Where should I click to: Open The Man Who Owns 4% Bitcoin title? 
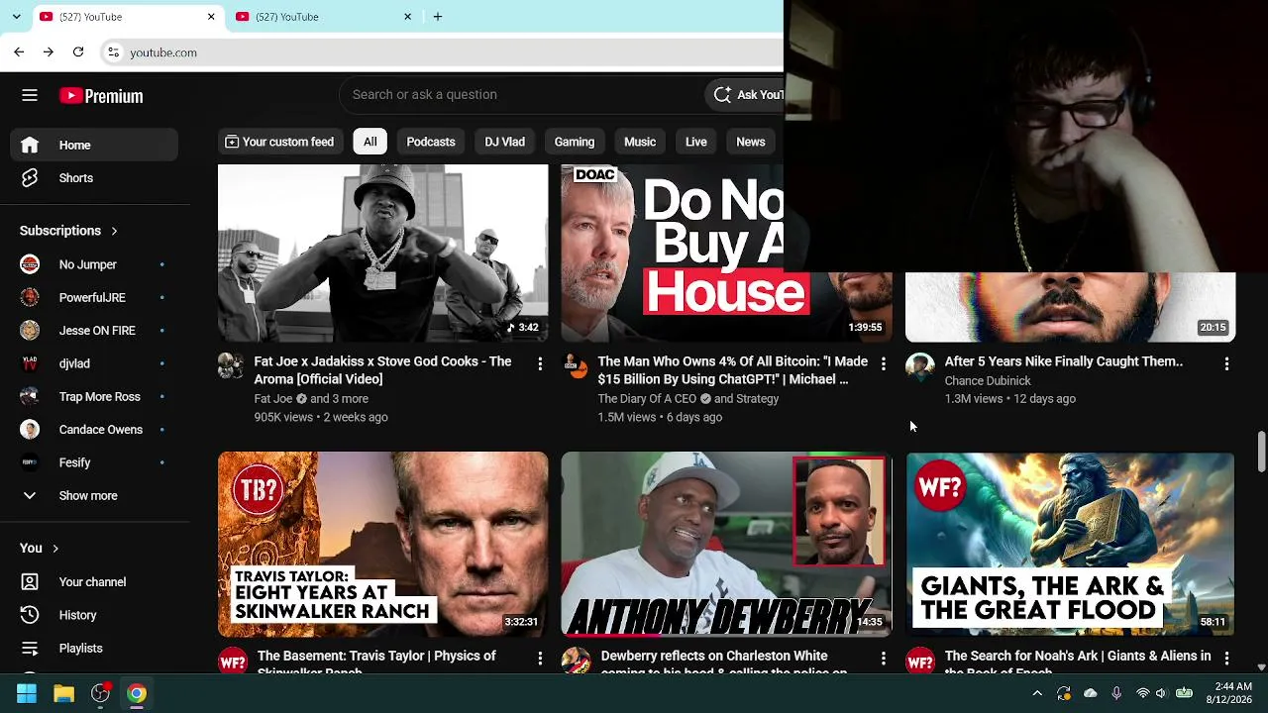coord(733,370)
